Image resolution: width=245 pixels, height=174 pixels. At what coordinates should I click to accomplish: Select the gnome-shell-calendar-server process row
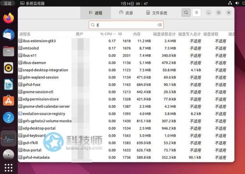(x=126, y=106)
